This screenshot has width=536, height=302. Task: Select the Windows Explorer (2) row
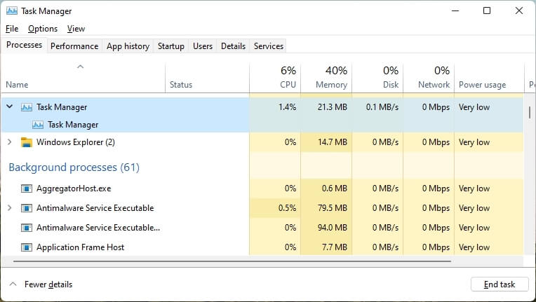262,142
